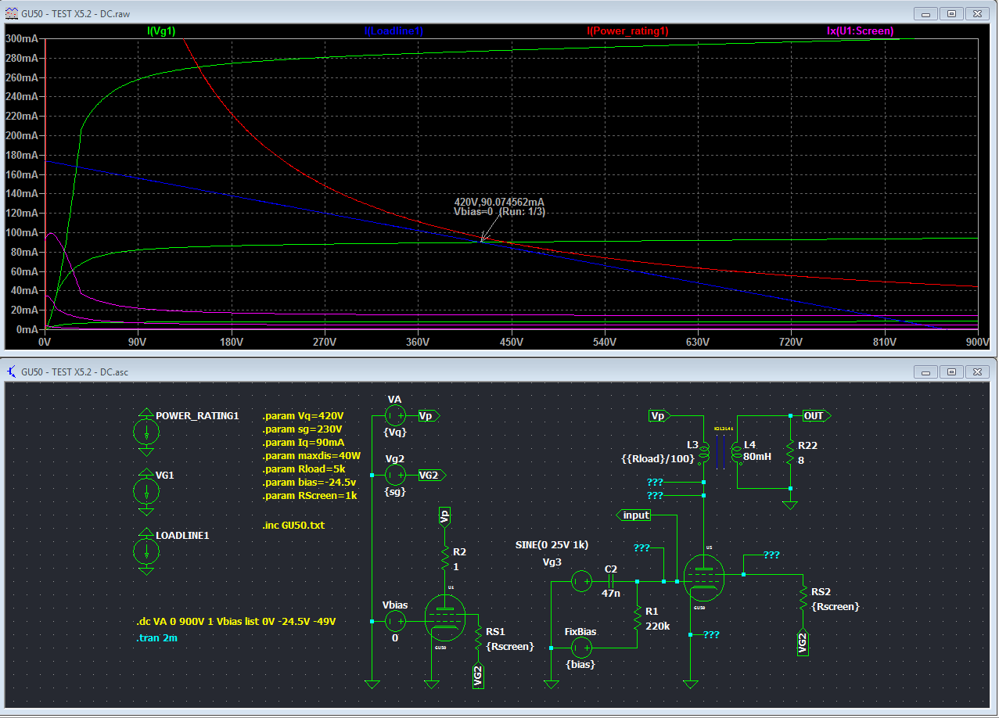999x718 pixels.
Task: Select the Vg3 sine source symbol
Action: click(x=580, y=581)
